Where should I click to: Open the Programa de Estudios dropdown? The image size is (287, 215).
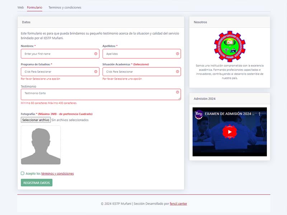(57, 72)
